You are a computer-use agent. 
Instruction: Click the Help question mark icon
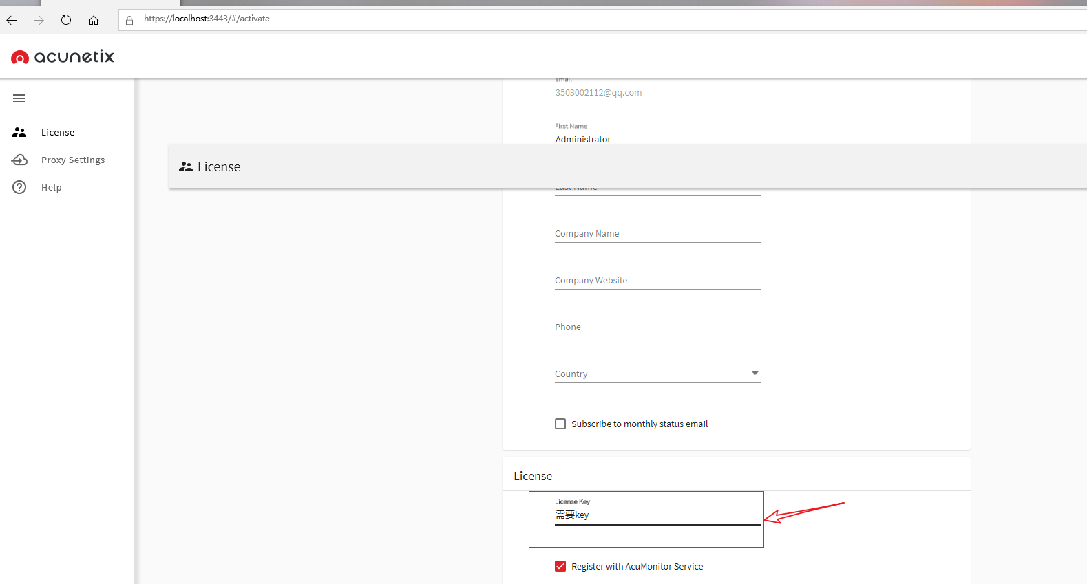(19, 187)
